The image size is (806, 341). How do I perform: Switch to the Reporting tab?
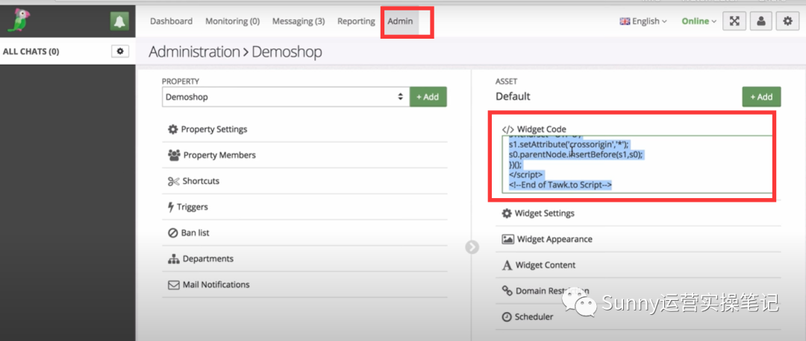pos(356,22)
